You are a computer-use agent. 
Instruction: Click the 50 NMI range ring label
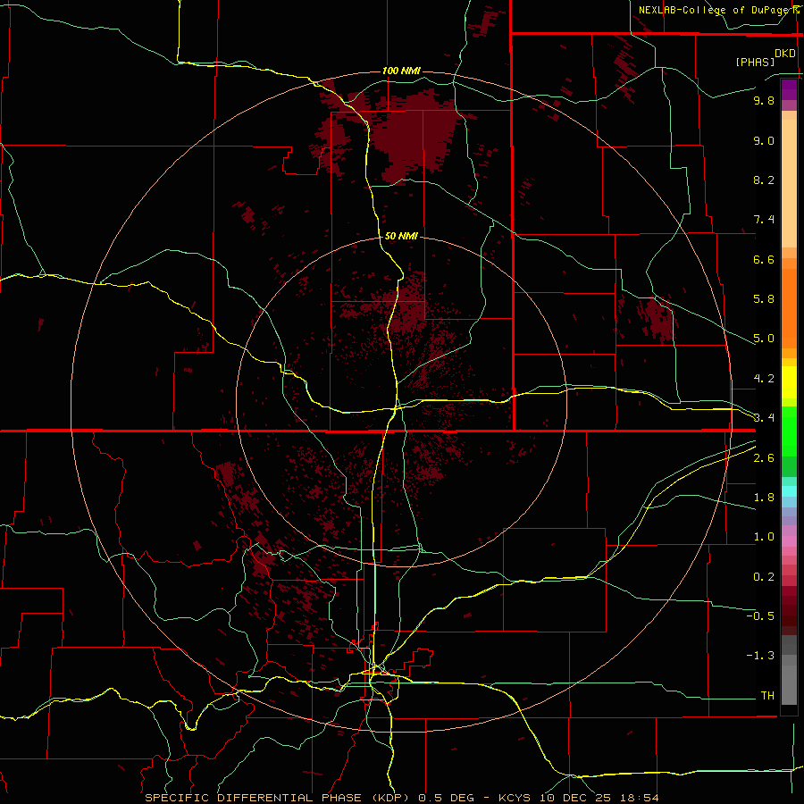pos(401,236)
